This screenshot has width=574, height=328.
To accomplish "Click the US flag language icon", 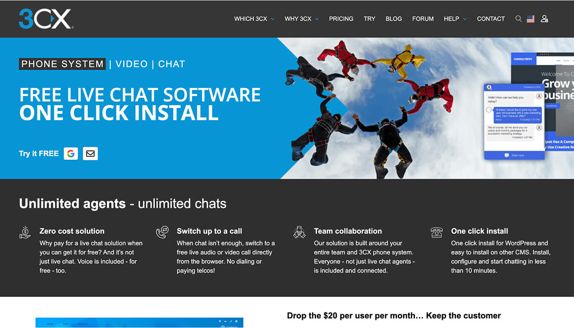I will (x=531, y=19).
